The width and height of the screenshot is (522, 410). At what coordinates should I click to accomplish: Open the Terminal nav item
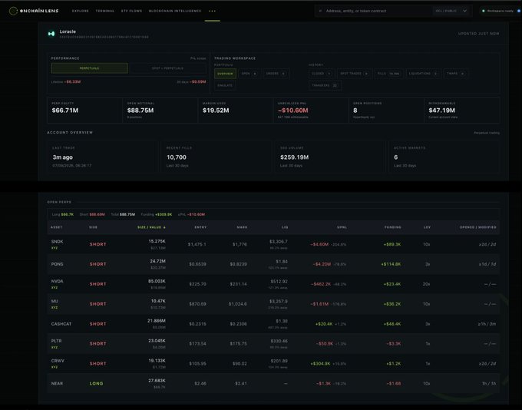pos(105,11)
